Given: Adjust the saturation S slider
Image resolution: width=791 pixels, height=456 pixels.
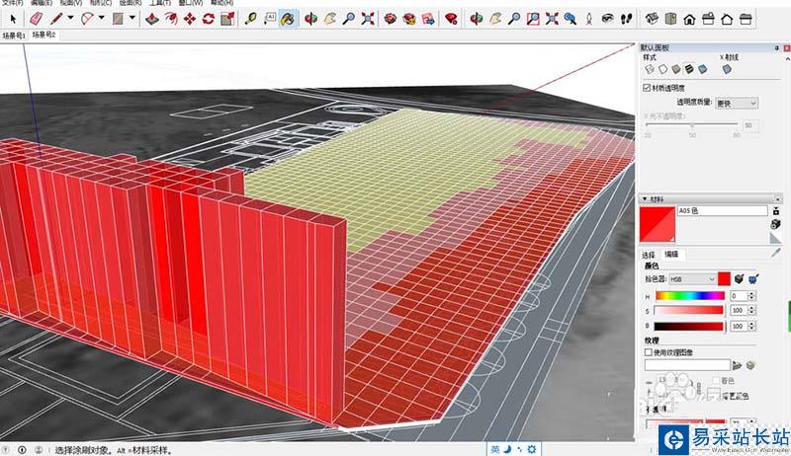Looking at the screenshot, I should pyautogui.click(x=688, y=311).
